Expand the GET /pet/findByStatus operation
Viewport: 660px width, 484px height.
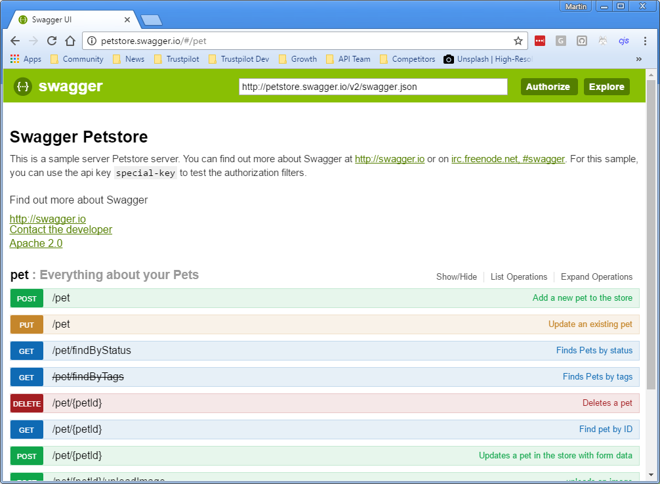tap(325, 351)
